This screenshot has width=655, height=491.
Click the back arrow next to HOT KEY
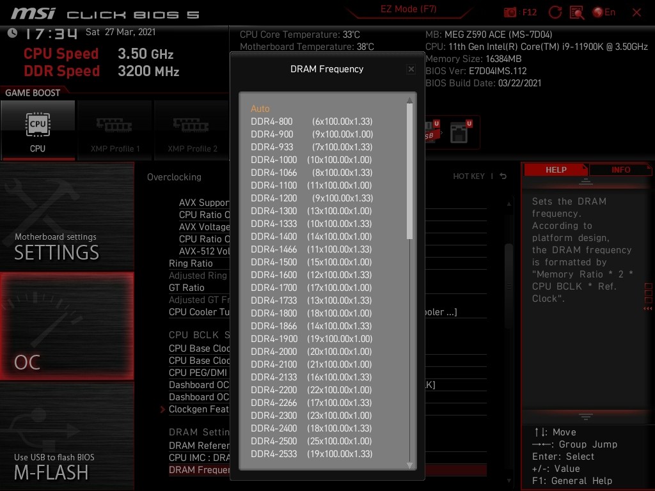(503, 176)
